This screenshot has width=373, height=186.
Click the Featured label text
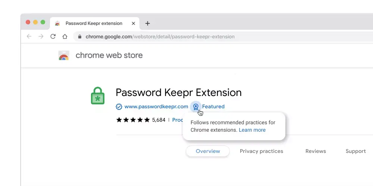coord(213,106)
